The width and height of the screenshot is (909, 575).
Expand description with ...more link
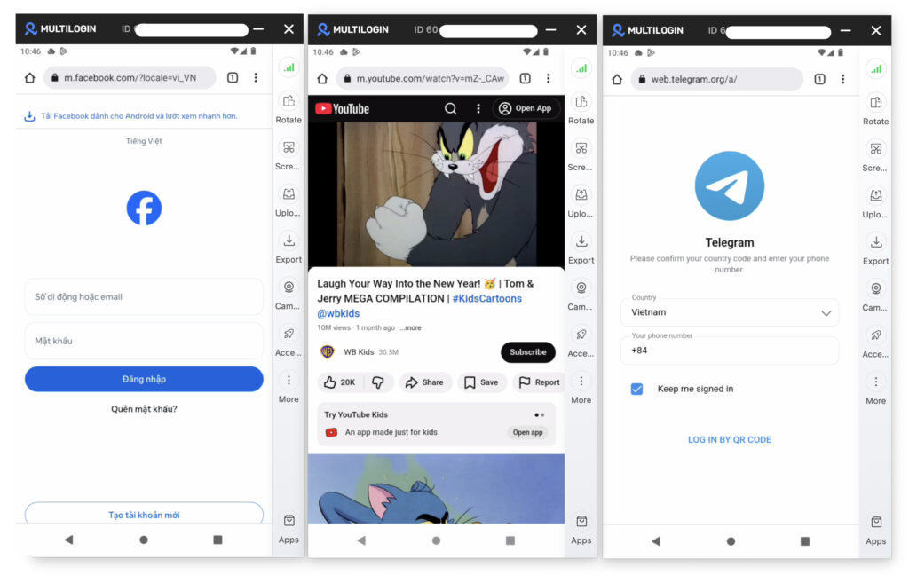click(x=410, y=327)
